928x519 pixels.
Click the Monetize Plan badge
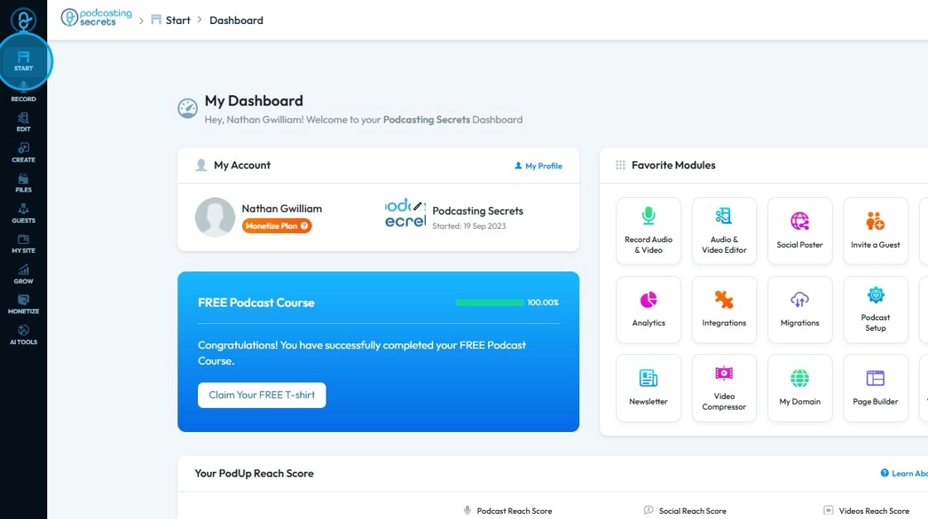277,226
